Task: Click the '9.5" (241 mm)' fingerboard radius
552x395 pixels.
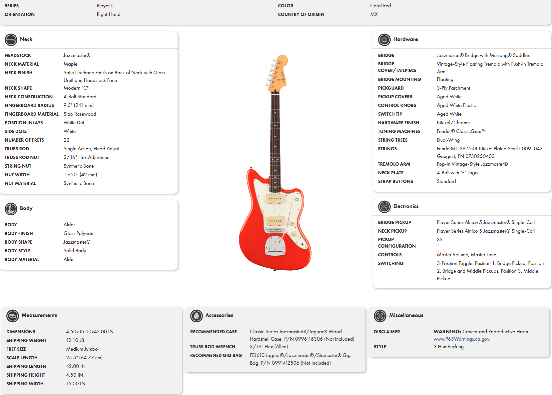Action: click(79, 105)
